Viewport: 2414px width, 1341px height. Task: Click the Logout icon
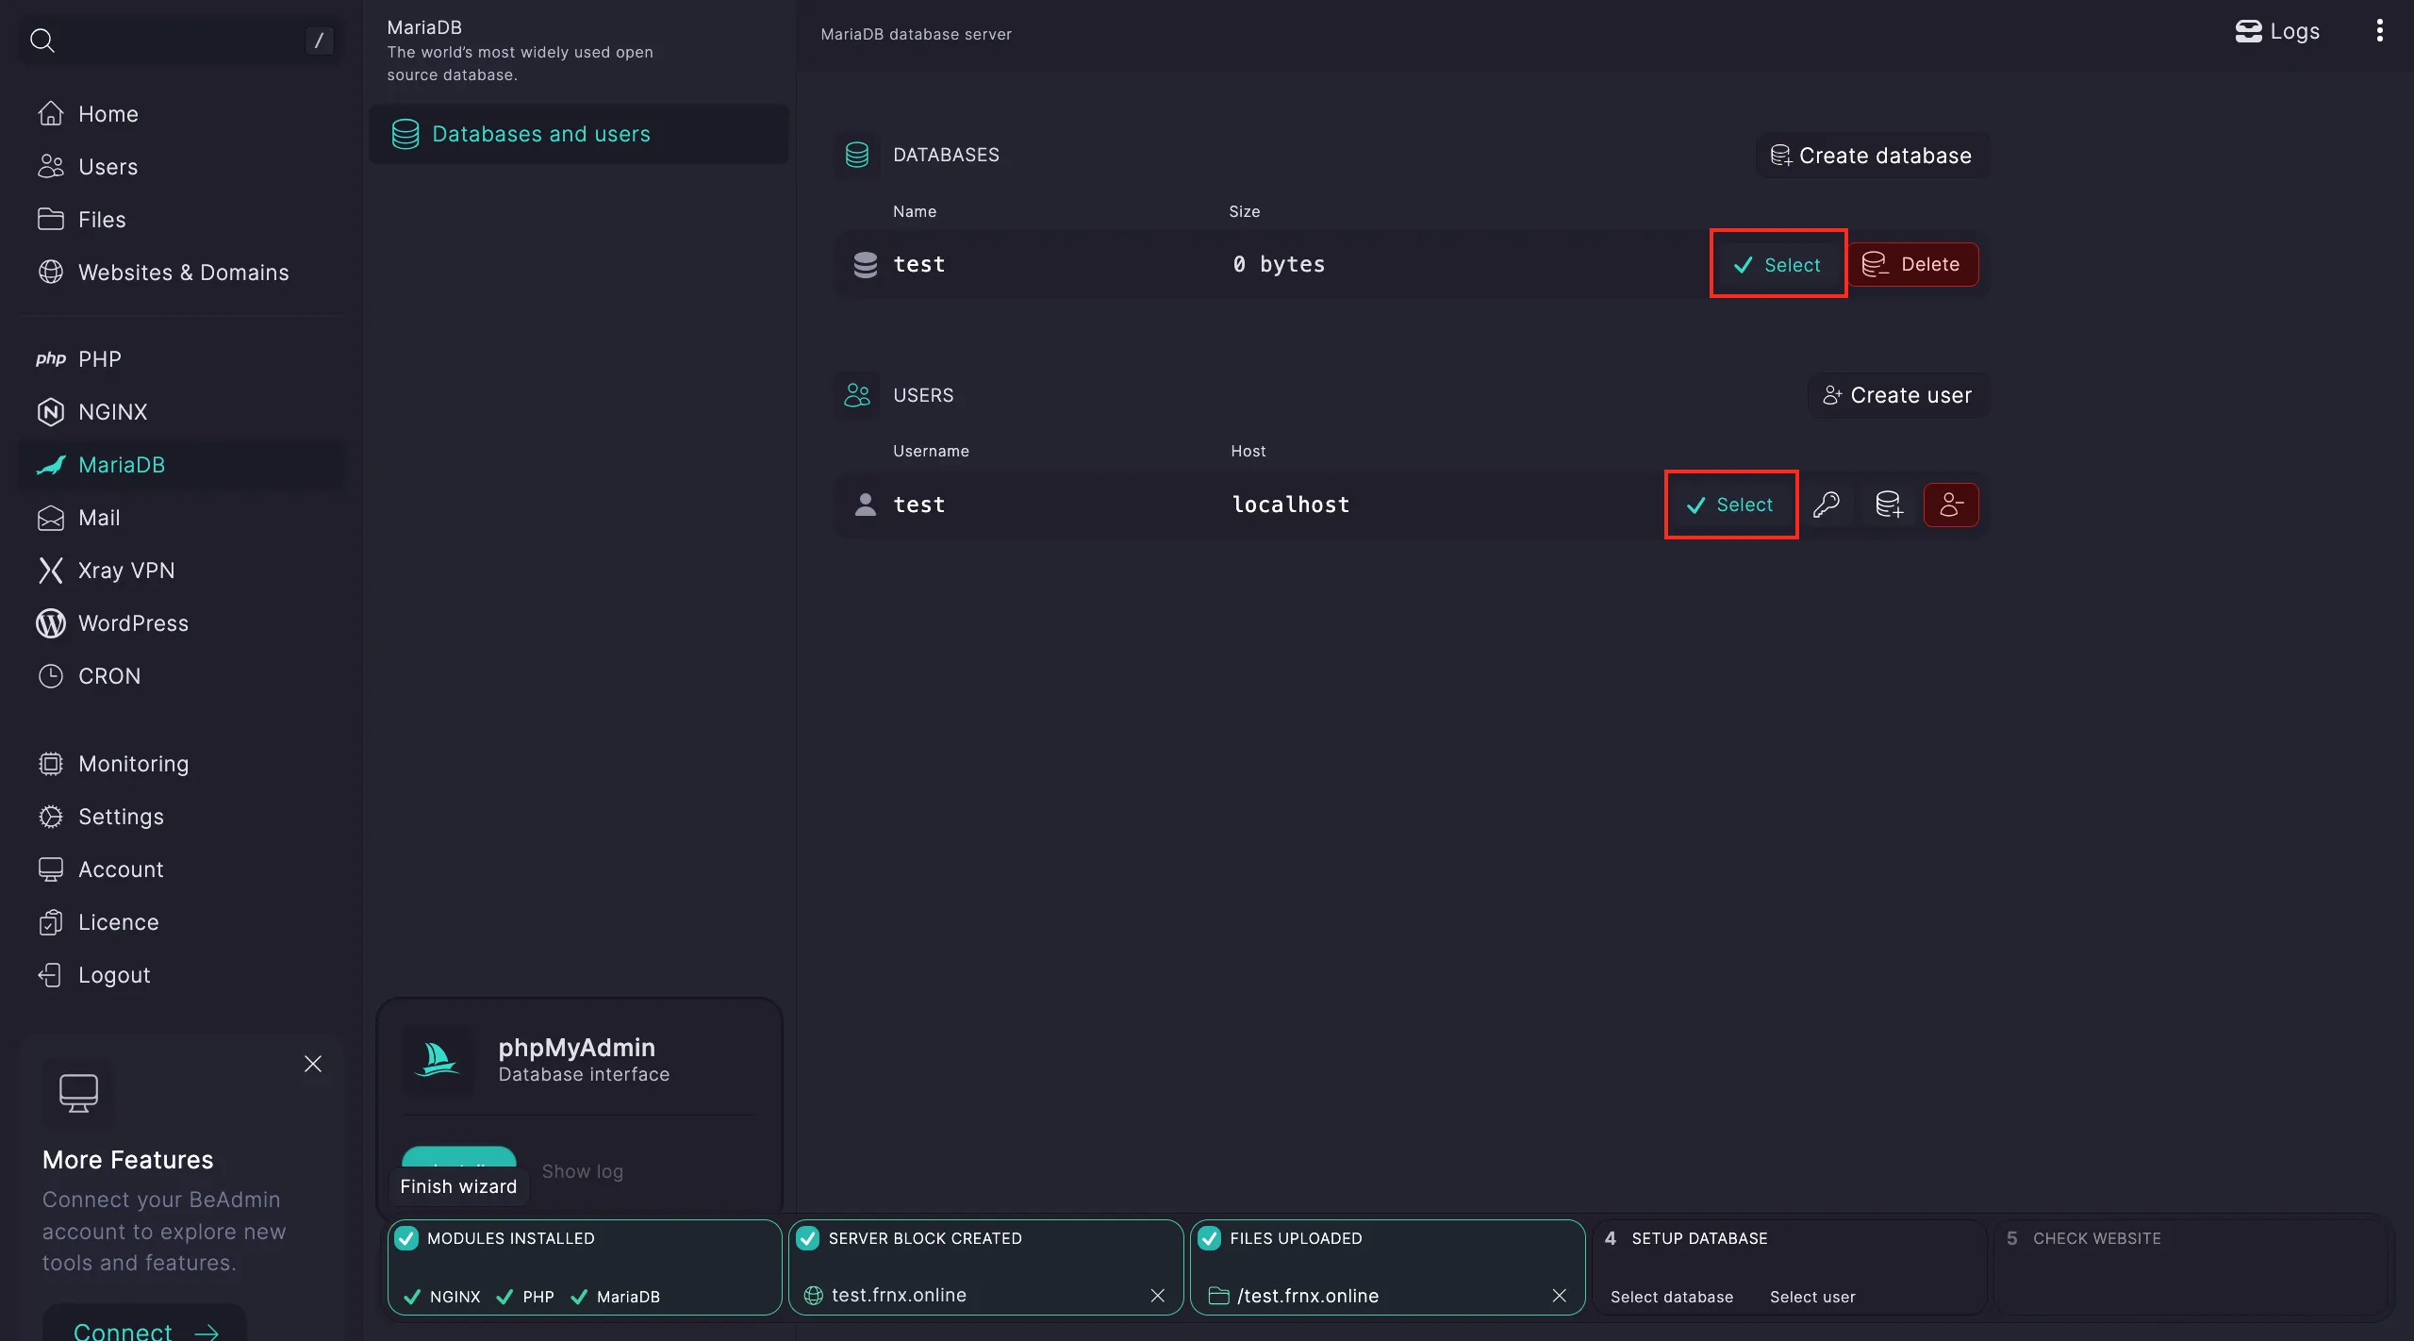51,975
